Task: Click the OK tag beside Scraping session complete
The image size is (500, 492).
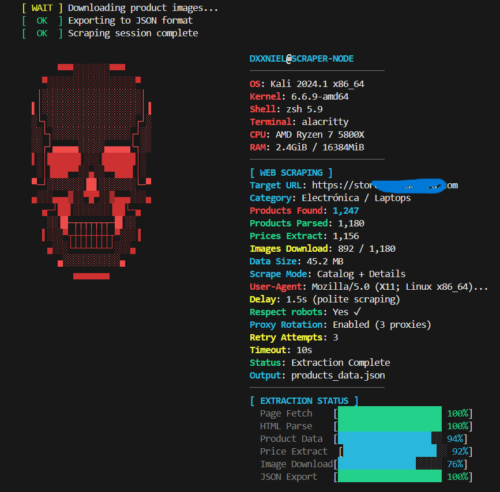Action: click(x=42, y=33)
